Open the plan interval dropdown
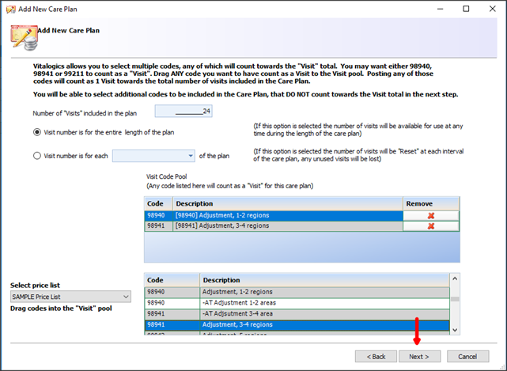This screenshot has width=507, height=371. [x=191, y=156]
